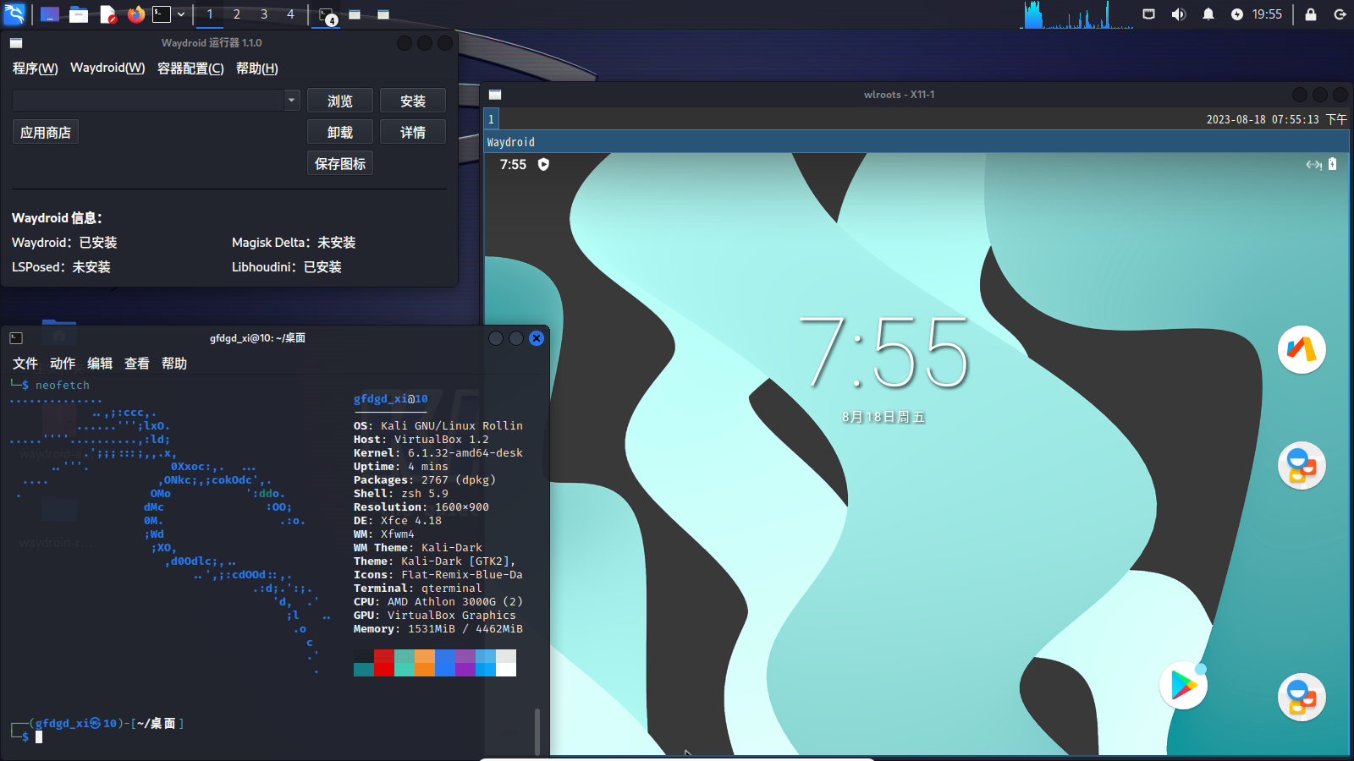Click the neofetch command text in terminal
Screen dimensions: 1354x761
63,386
